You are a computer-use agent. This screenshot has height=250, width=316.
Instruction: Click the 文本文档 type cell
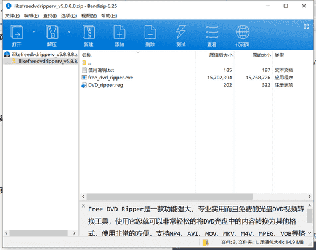point(284,70)
